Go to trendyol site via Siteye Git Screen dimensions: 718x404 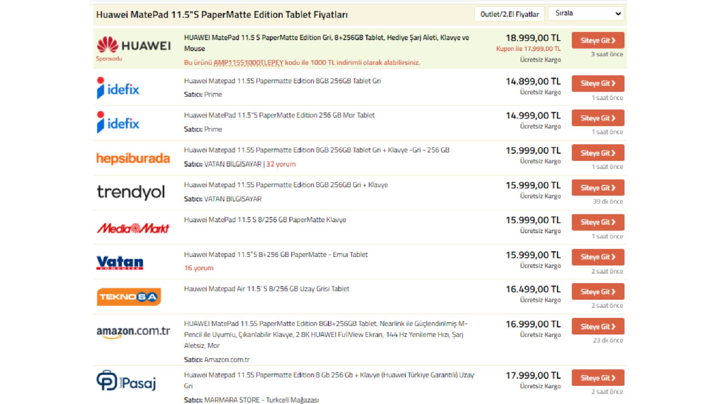coord(598,187)
